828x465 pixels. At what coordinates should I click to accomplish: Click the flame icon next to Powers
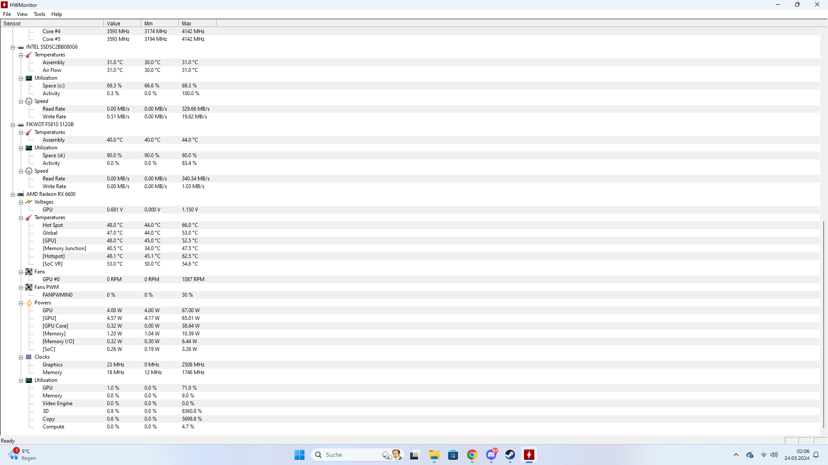[29, 303]
